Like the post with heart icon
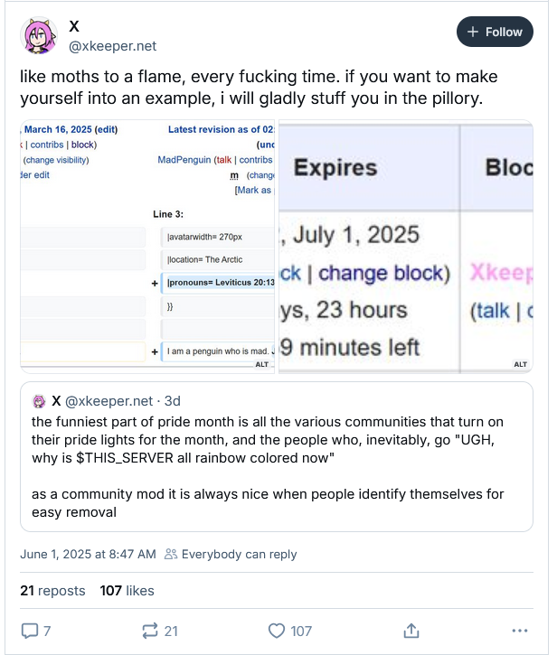Screen dimensions: 557x655 coord(277,631)
